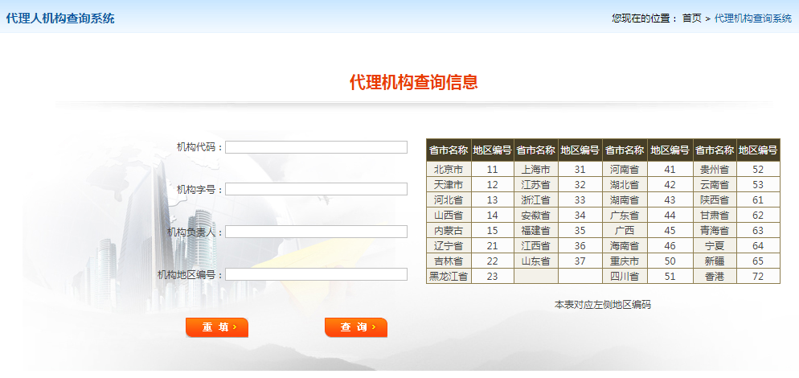Click the 河北省 cell

449,200
